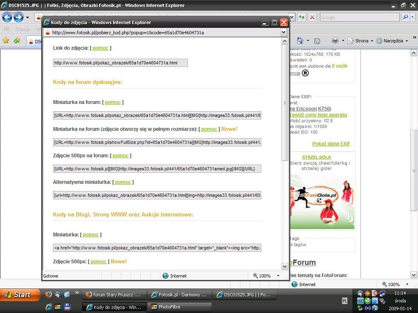This screenshot has width=418, height=313.
Task: Switch to DSC01525.JPG taskbar button
Action: pyautogui.click(x=245, y=295)
